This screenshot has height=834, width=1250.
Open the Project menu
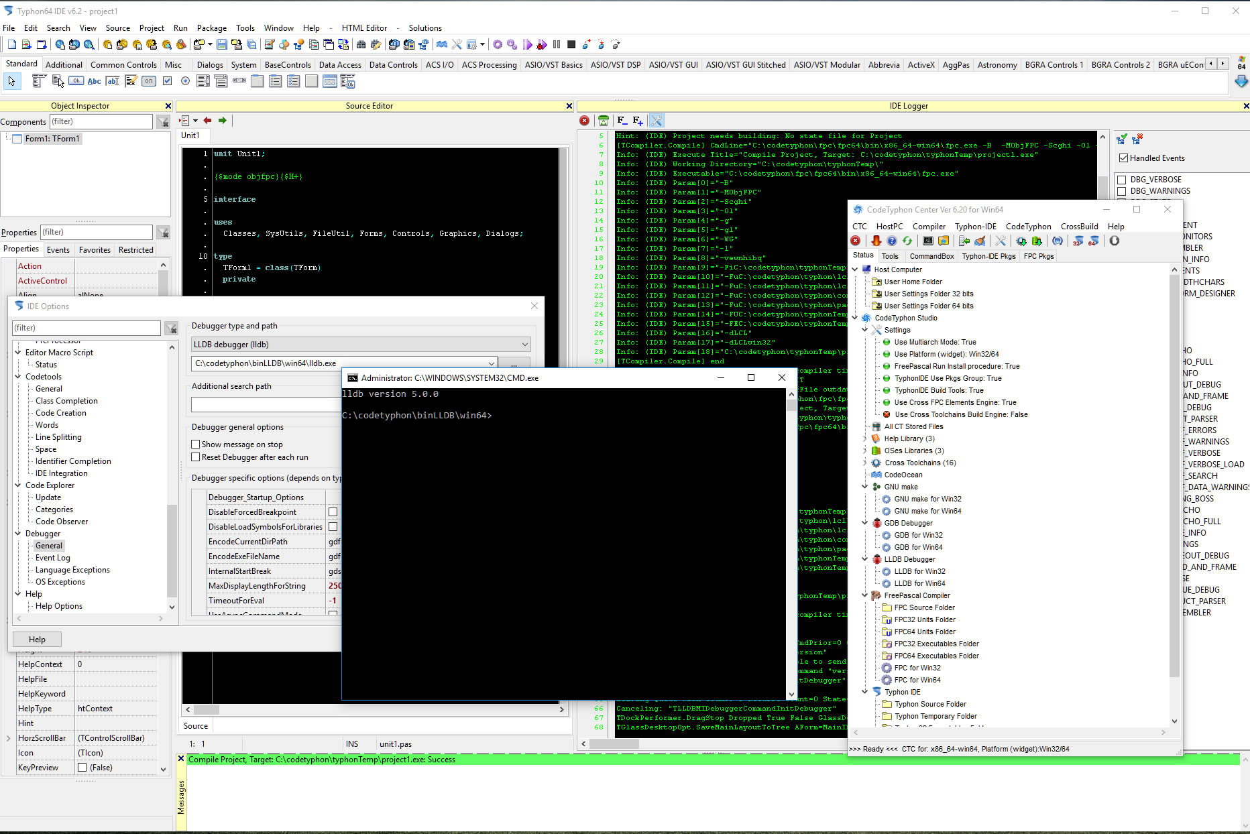152,28
